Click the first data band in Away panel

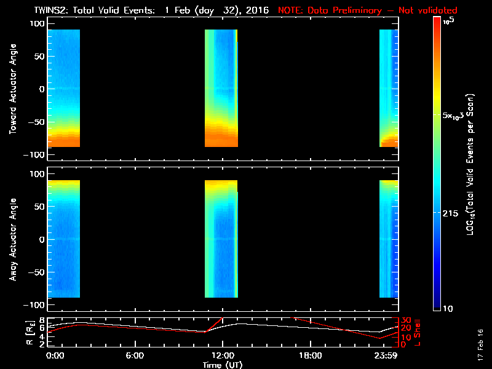pyautogui.click(x=64, y=239)
